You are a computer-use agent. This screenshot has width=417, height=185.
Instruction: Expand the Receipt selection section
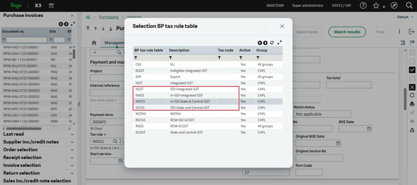coord(72,158)
